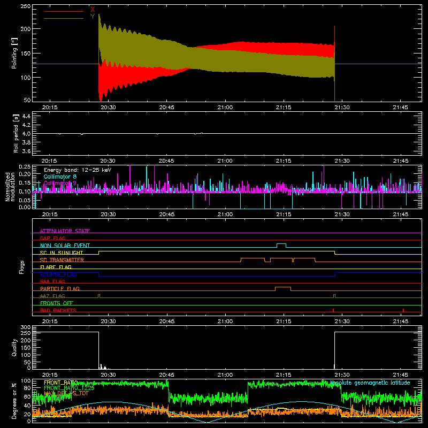The image size is (428, 428).
Task: Click the green FRONTS_OFF label
Action: coord(57,303)
